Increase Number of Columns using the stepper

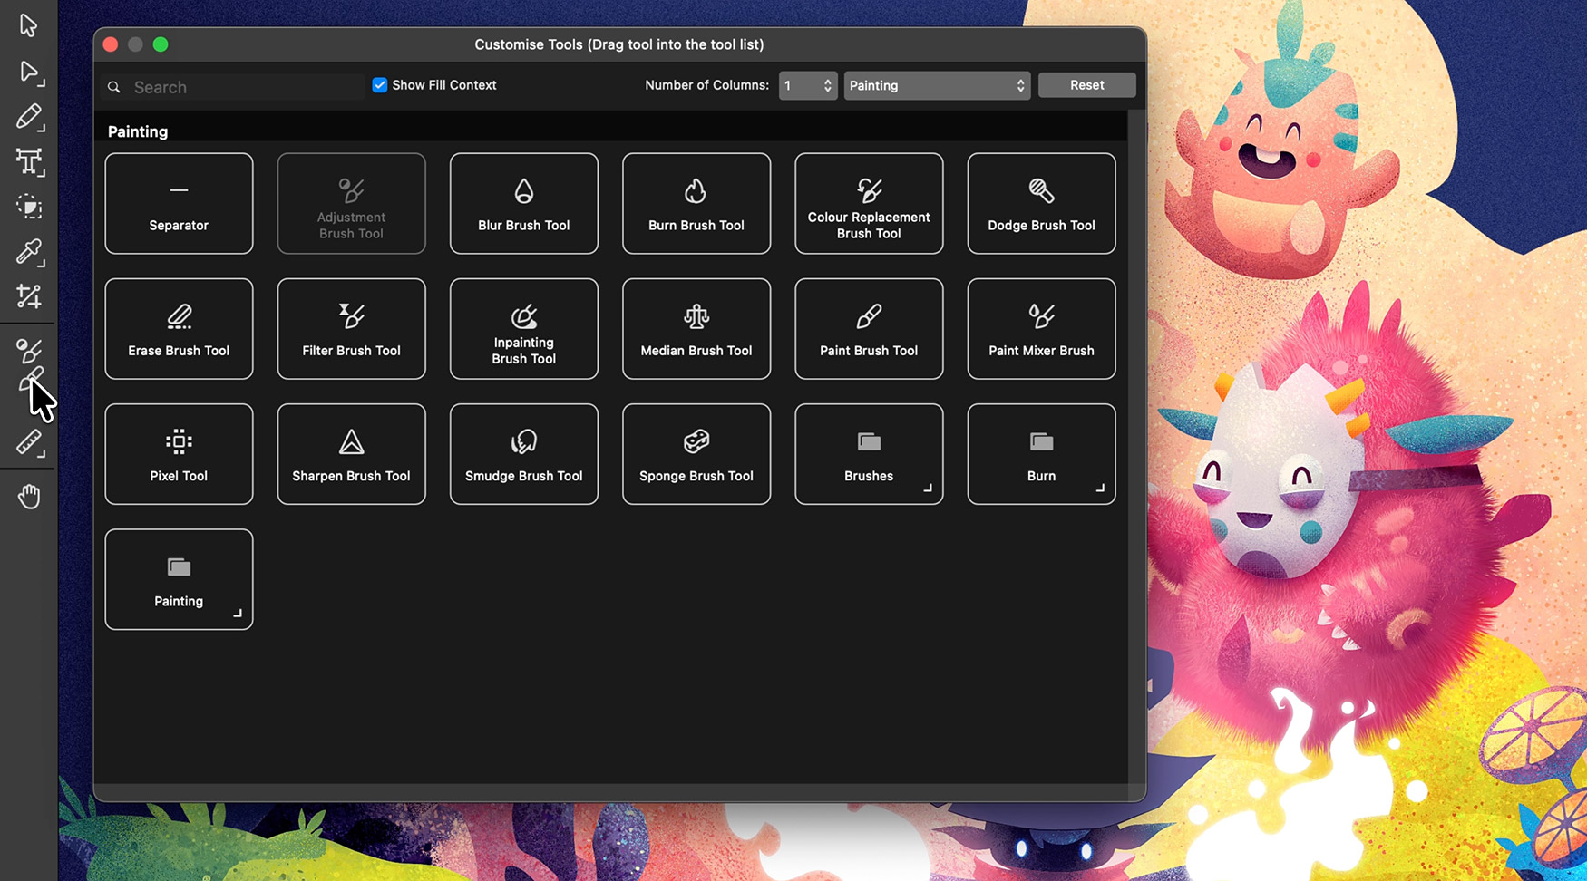coord(826,81)
